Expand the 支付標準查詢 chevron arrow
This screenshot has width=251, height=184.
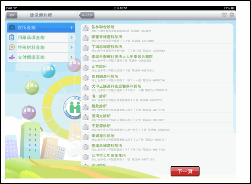(x=71, y=57)
